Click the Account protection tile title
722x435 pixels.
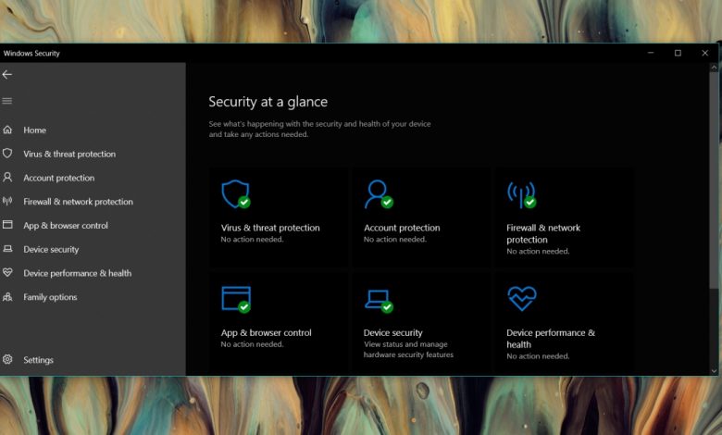(x=402, y=228)
